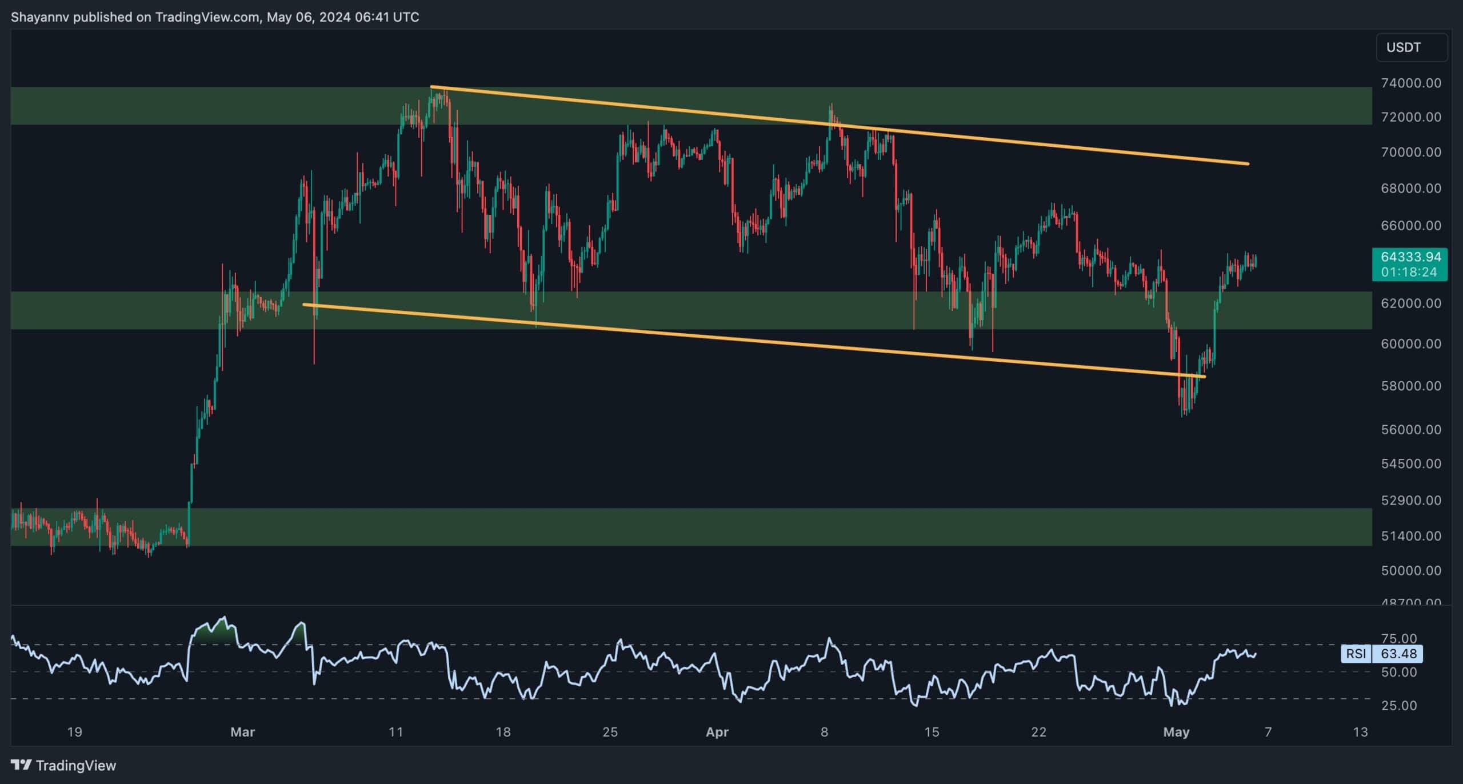Click the 60000.00 price axis label
The width and height of the screenshot is (1463, 784).
(1411, 344)
